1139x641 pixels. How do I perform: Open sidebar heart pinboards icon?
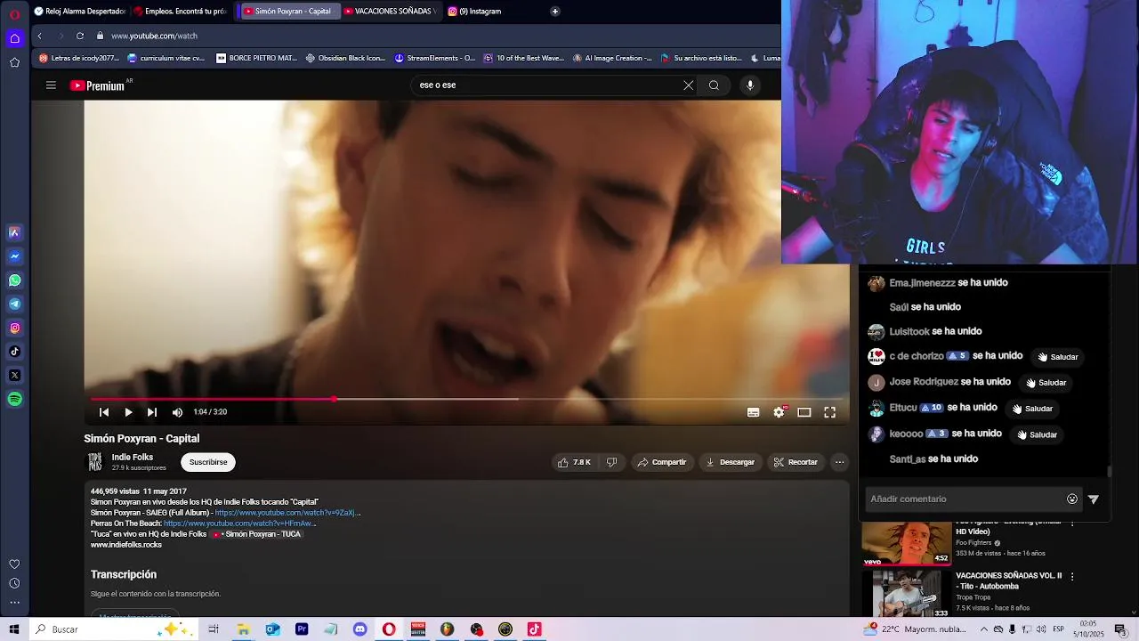(x=14, y=564)
